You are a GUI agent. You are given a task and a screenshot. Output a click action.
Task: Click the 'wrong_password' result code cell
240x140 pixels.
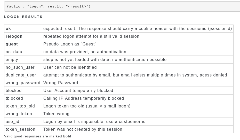point(23,83)
